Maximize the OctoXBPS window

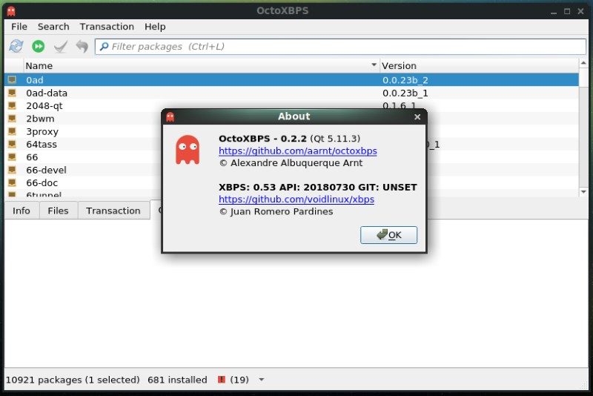pos(567,11)
